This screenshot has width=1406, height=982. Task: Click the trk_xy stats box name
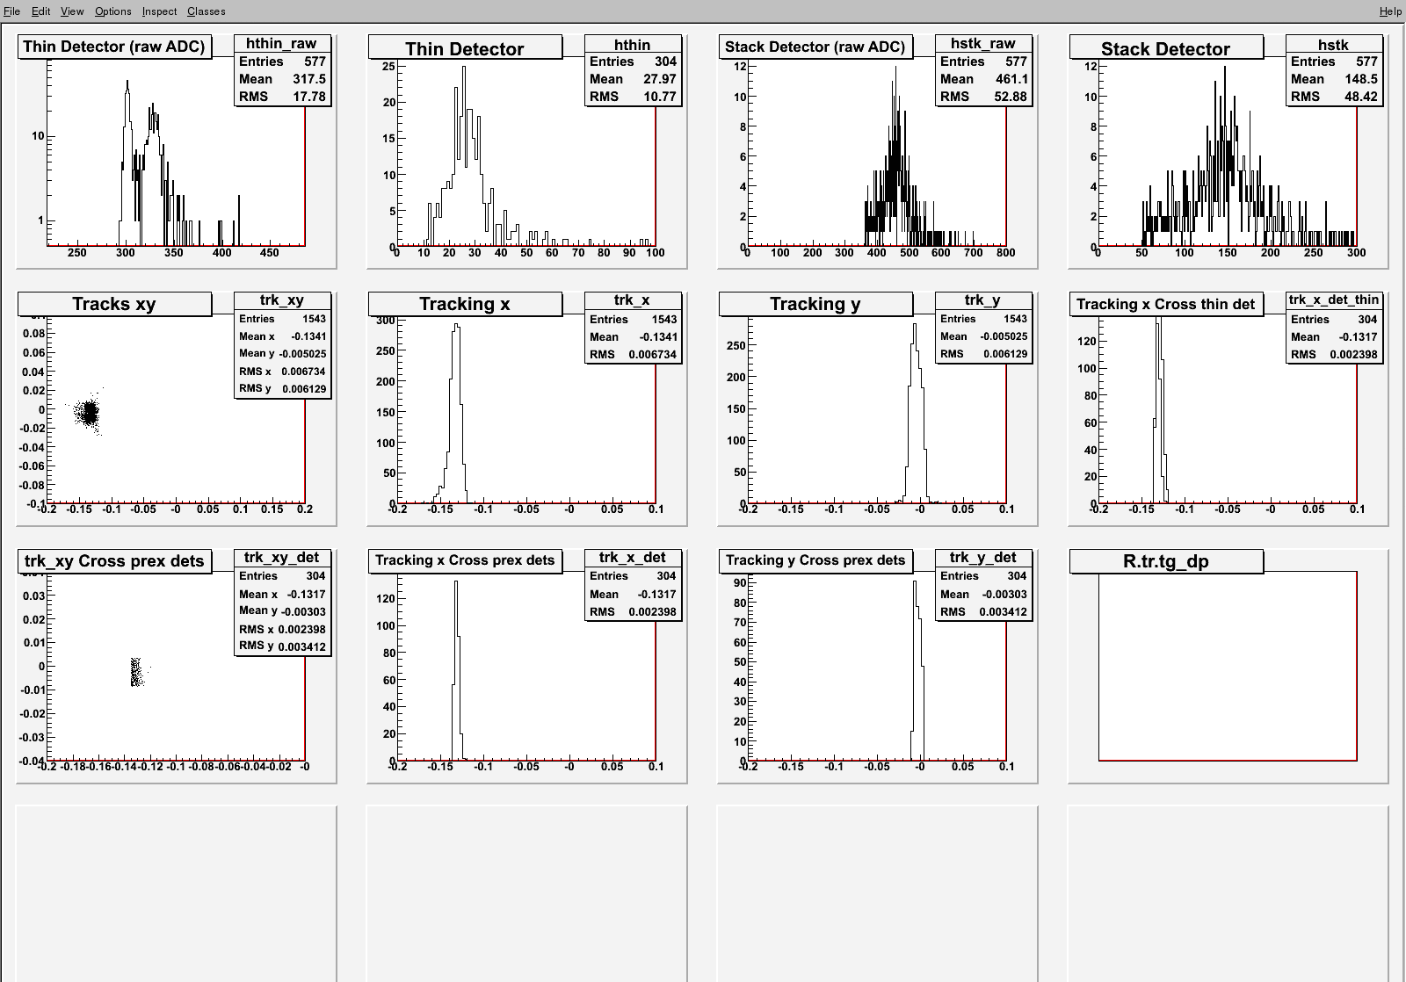282,300
